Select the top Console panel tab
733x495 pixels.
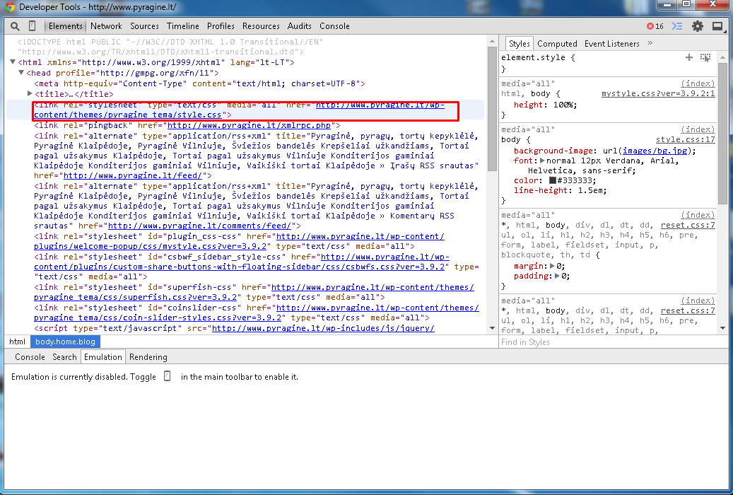[x=335, y=26]
